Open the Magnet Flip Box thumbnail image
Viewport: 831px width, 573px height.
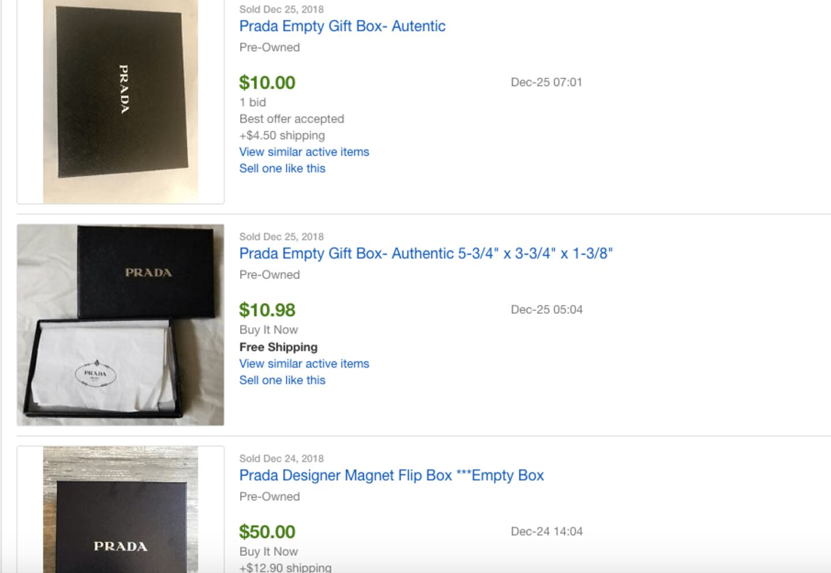[x=121, y=510]
